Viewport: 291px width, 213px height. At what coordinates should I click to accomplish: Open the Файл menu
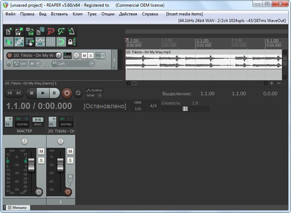10,14
